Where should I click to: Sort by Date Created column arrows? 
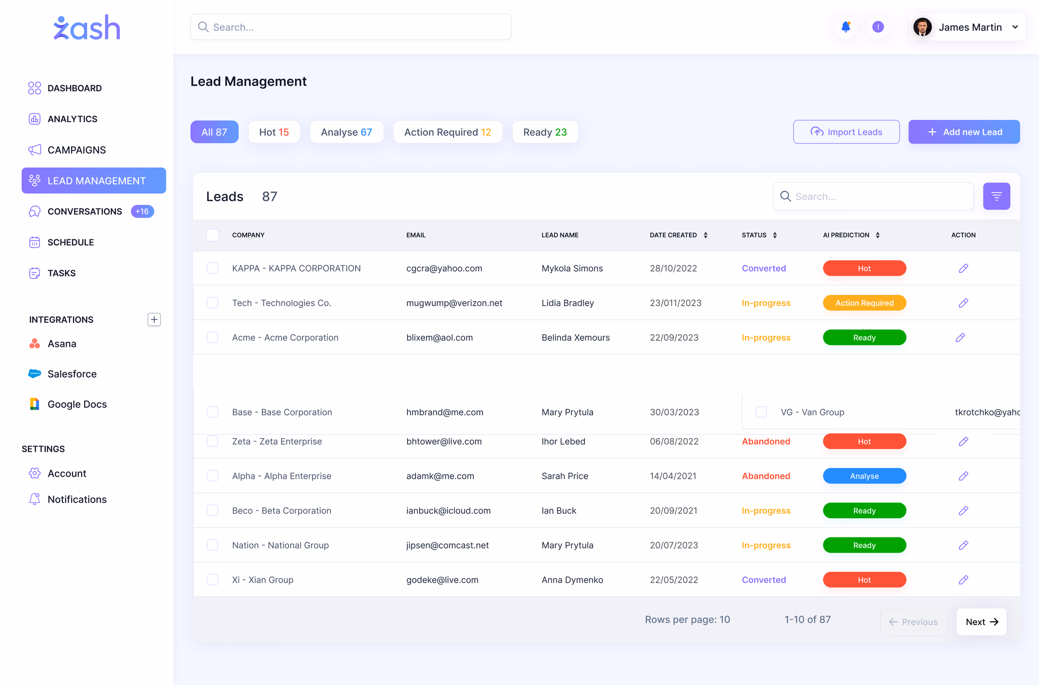pyautogui.click(x=705, y=235)
